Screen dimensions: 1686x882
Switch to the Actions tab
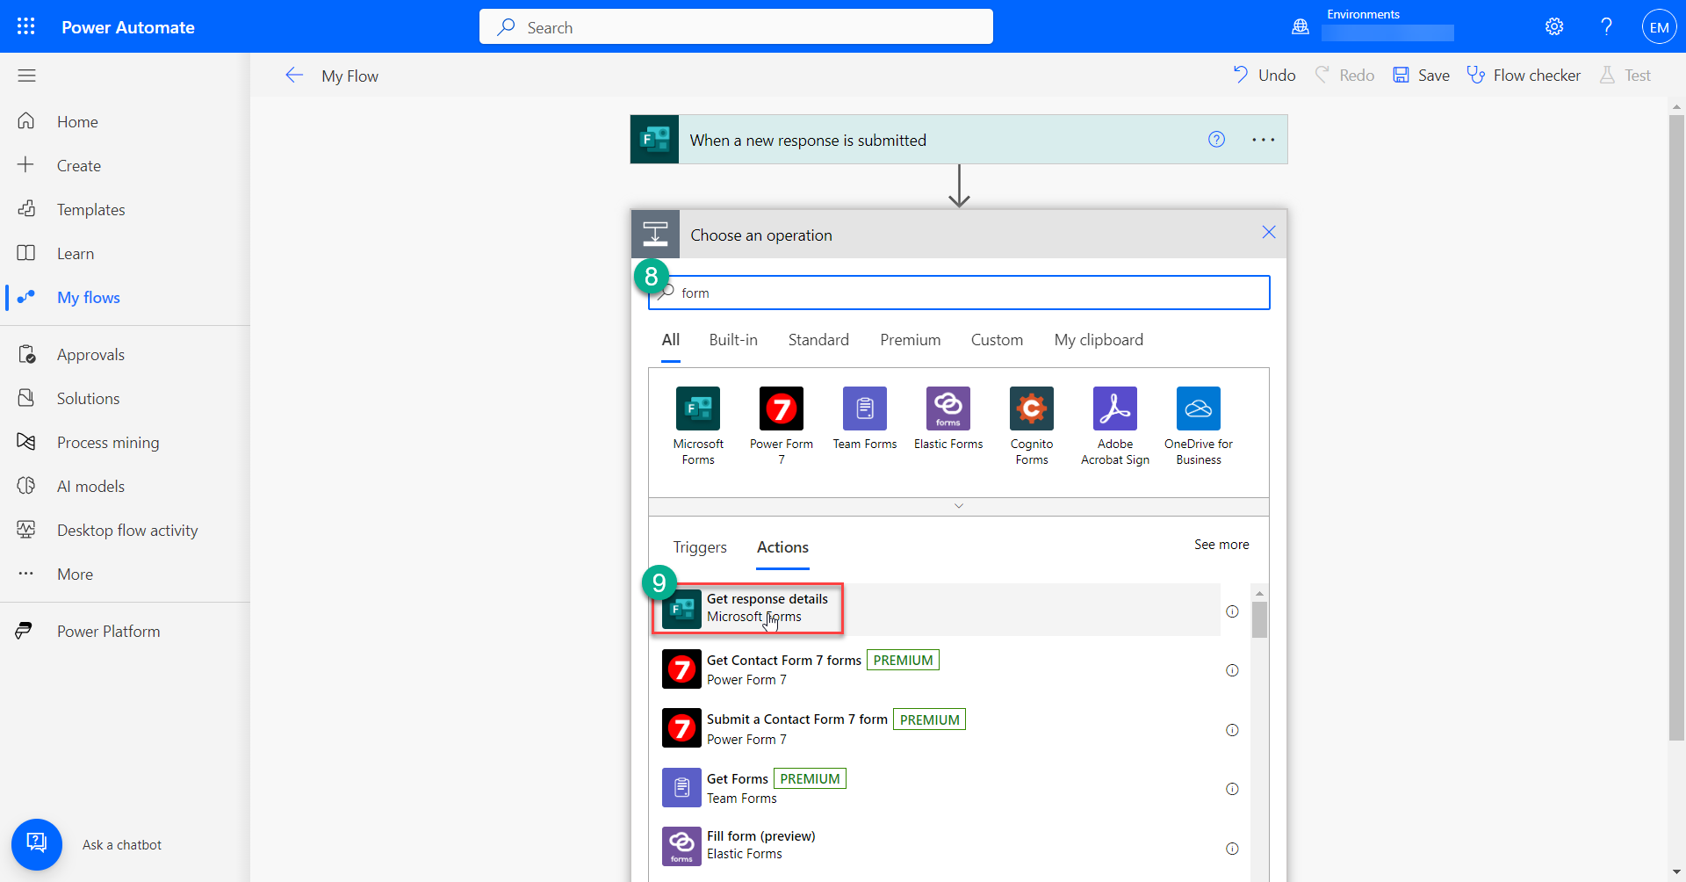(782, 547)
